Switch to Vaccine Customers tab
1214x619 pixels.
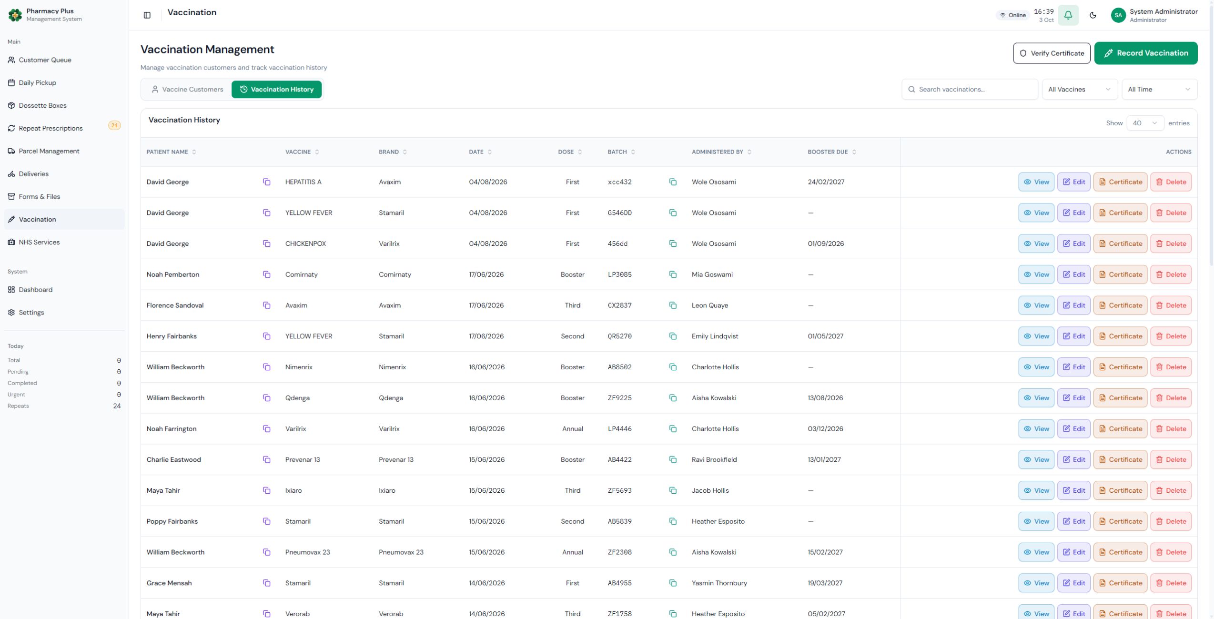tap(187, 90)
